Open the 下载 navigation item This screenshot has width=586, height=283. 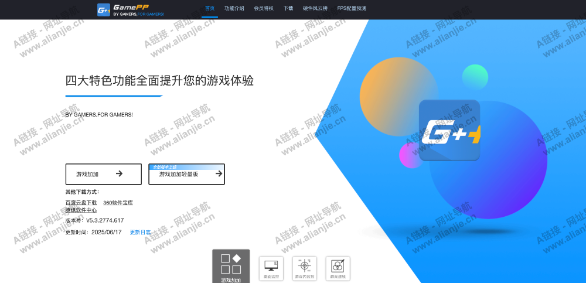click(x=288, y=8)
